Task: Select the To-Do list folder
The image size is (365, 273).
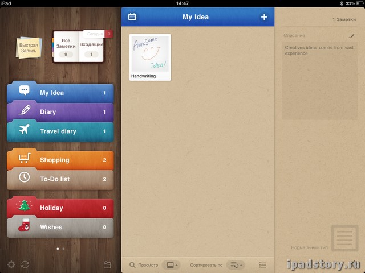Action: coord(60,179)
